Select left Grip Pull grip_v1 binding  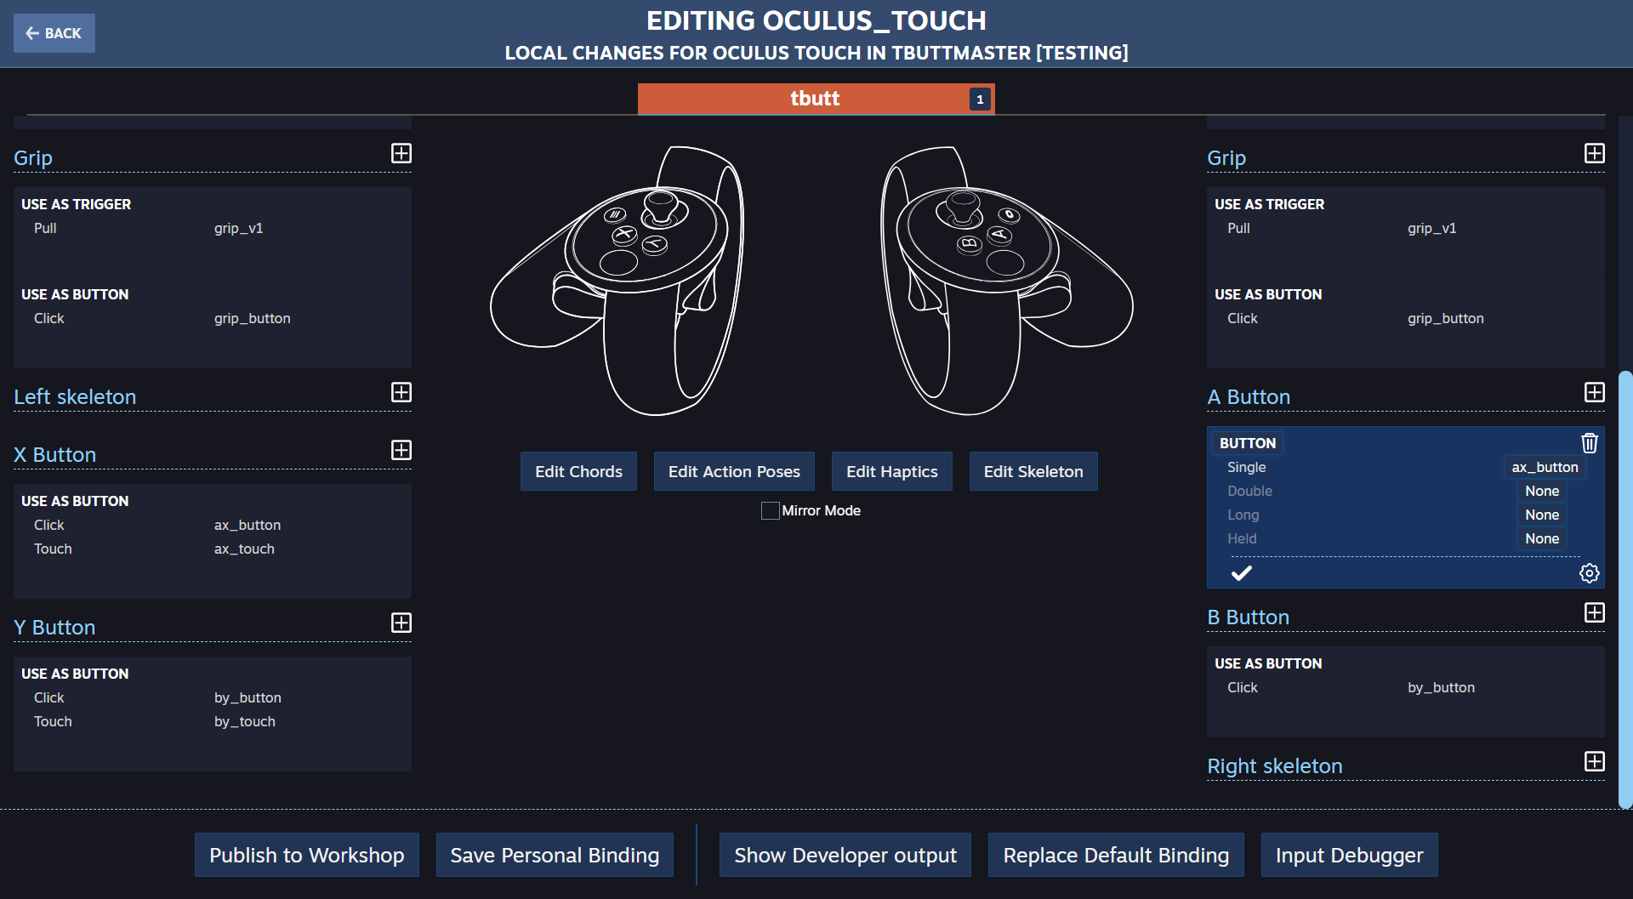[x=213, y=228]
